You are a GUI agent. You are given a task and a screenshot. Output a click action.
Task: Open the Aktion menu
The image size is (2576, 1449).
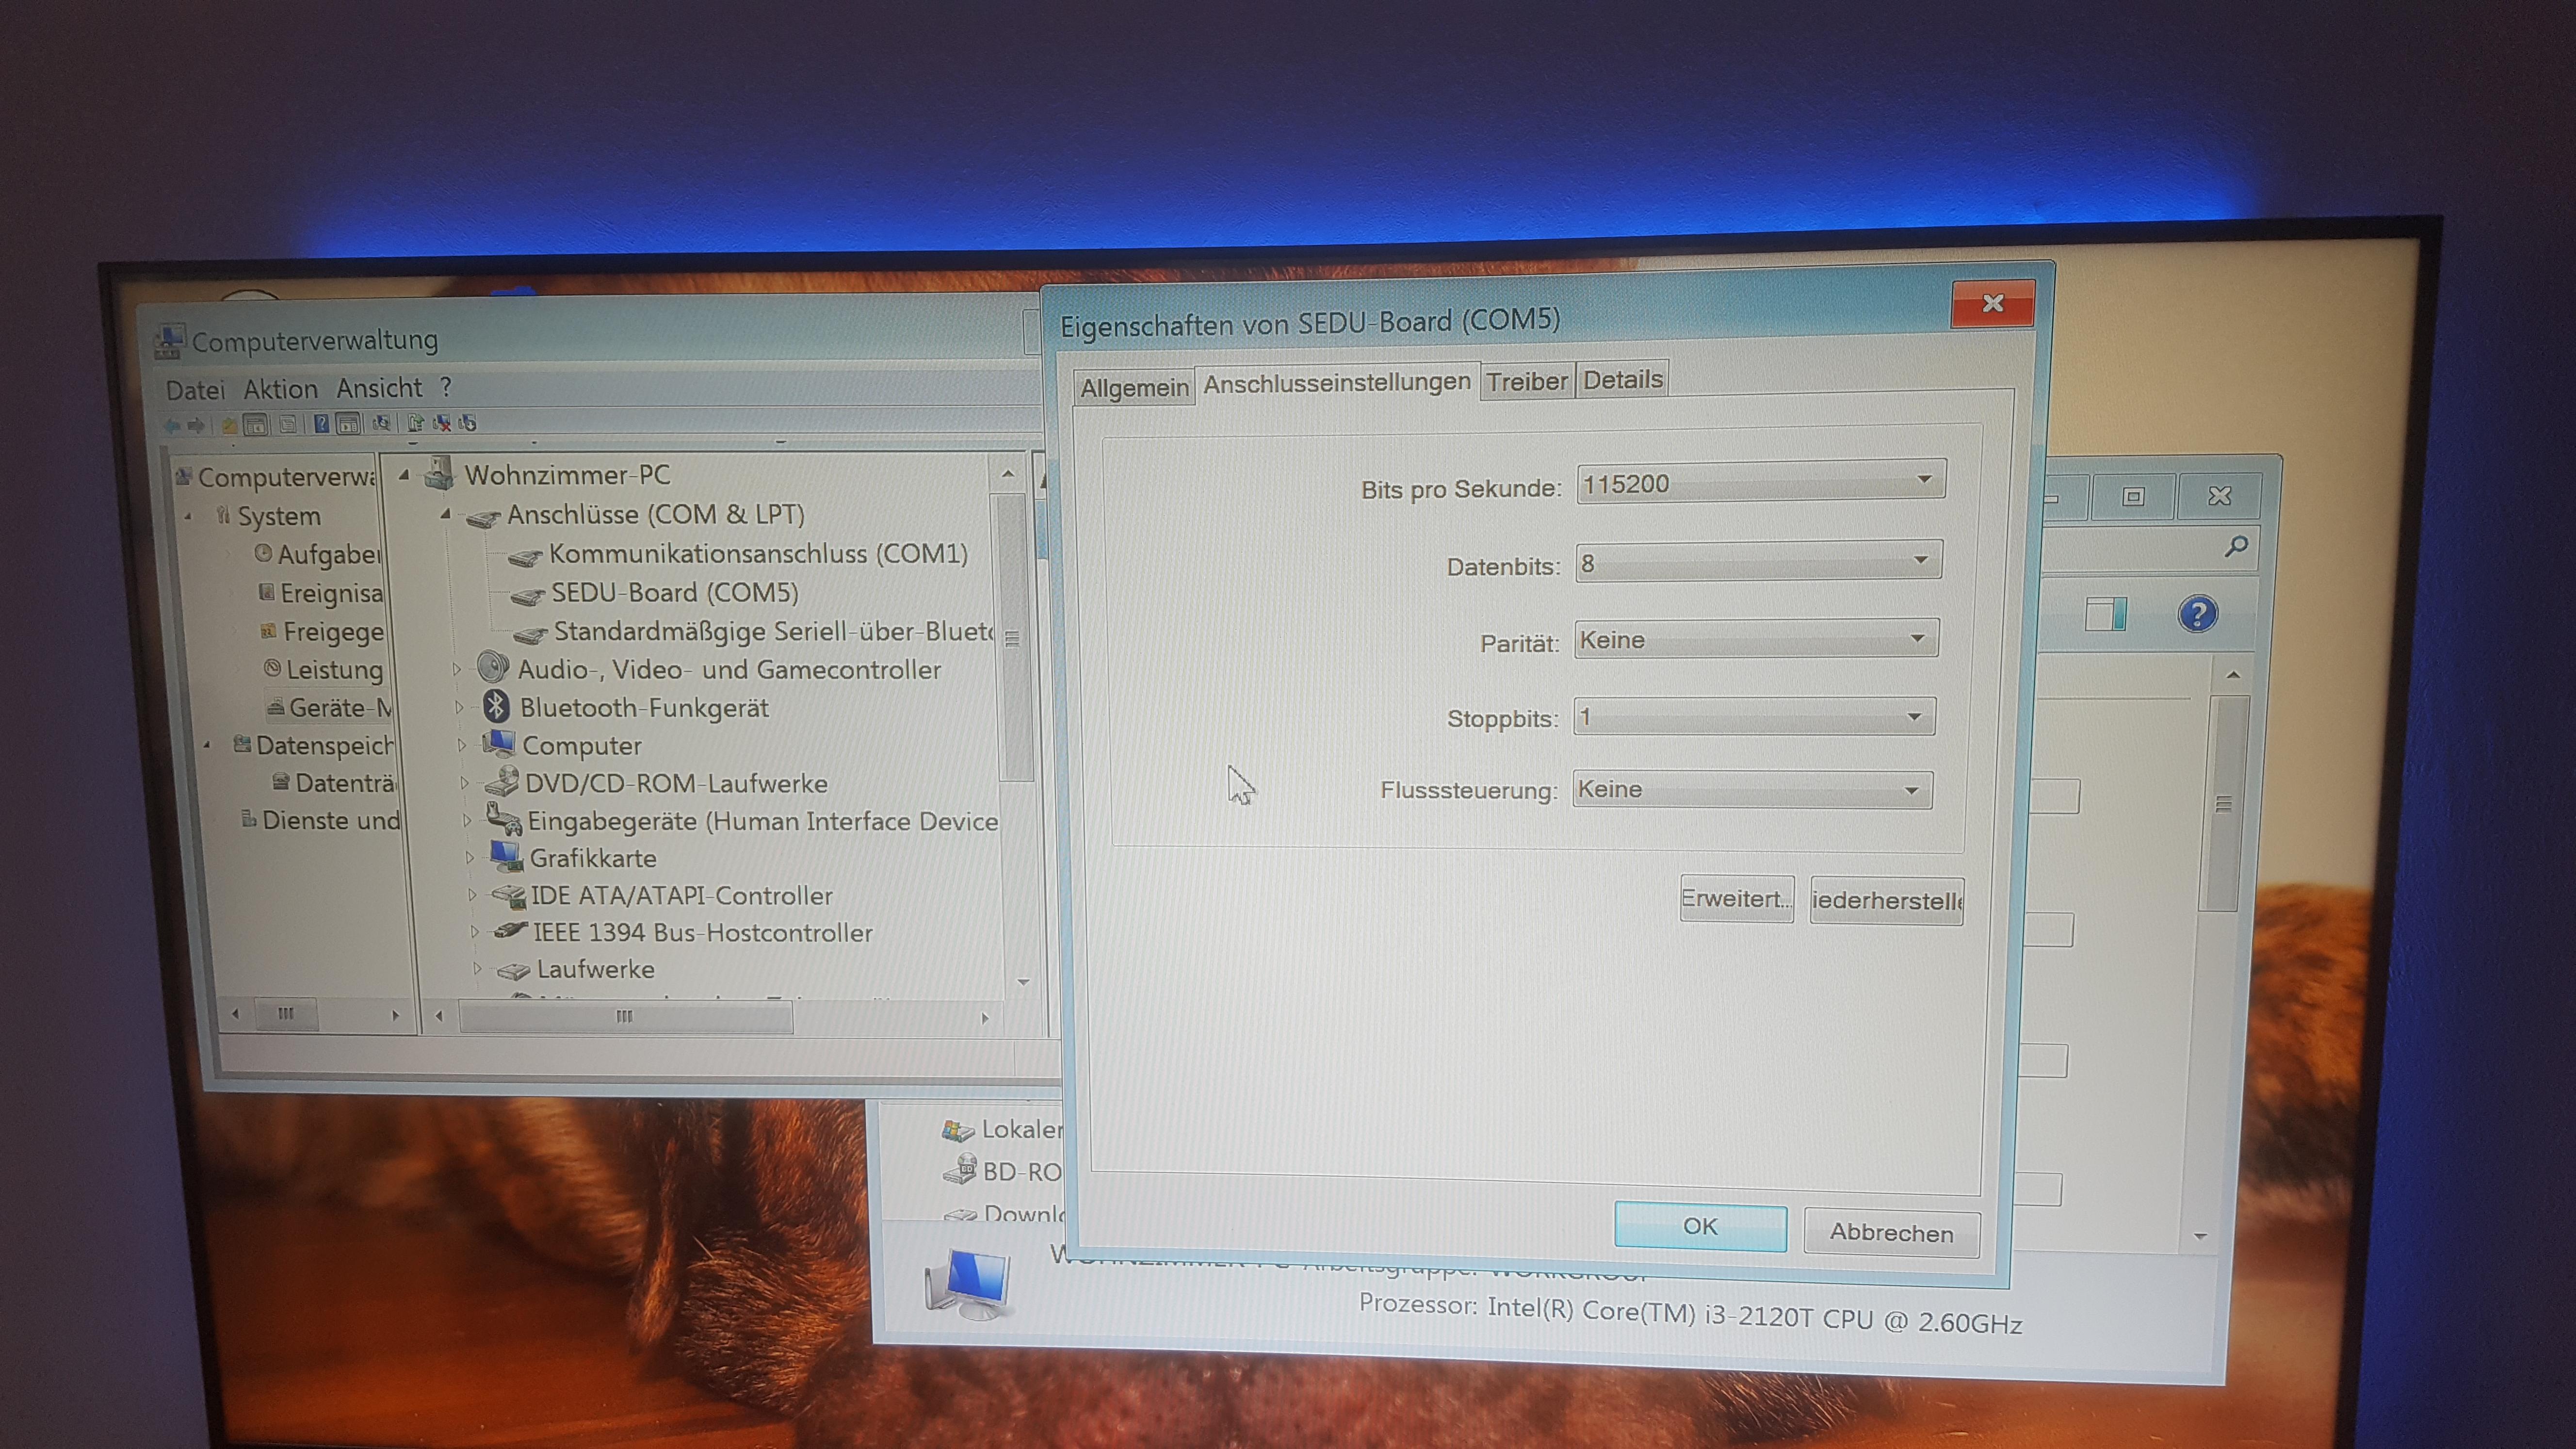[280, 389]
